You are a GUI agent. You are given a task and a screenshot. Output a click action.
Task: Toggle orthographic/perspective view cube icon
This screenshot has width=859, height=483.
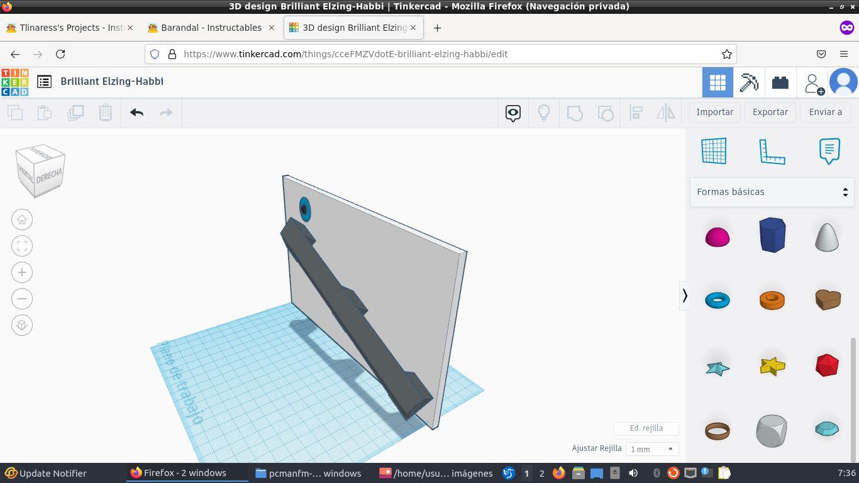[x=22, y=325]
